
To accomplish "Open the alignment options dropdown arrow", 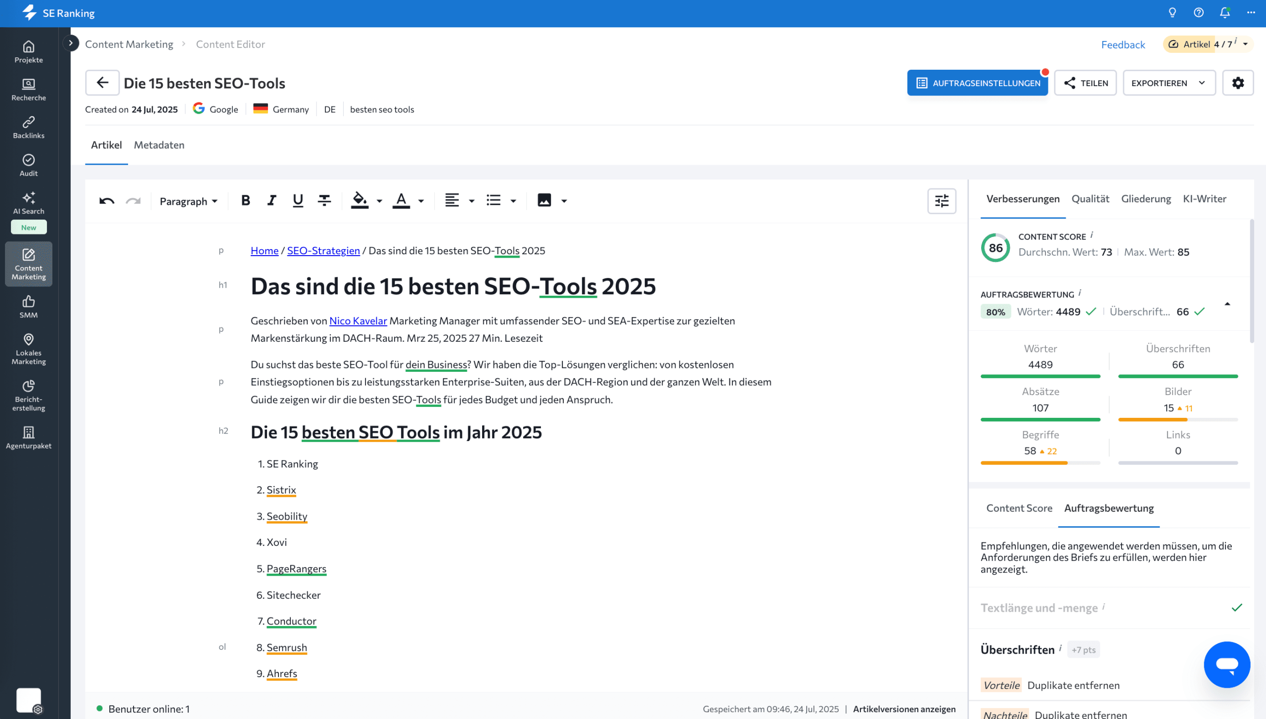I will click(471, 201).
